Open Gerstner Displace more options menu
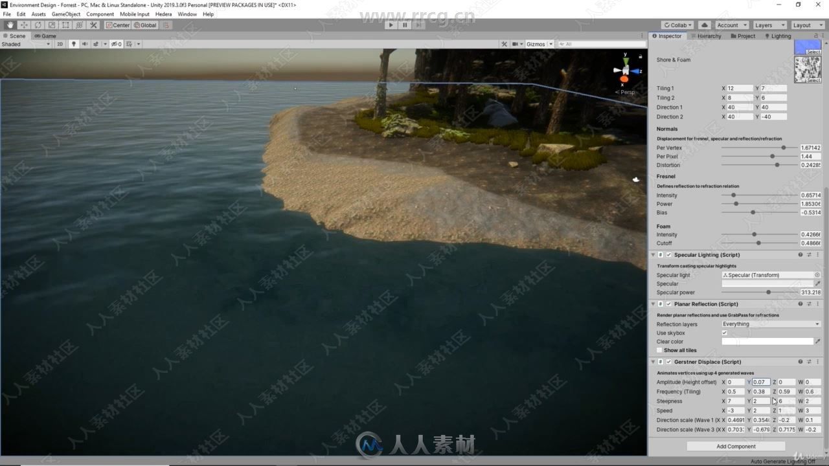 pos(819,362)
